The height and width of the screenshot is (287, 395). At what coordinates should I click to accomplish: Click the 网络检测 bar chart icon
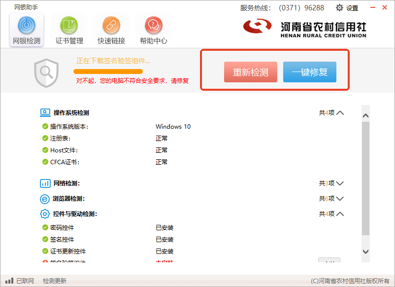pyautogui.click(x=45, y=183)
